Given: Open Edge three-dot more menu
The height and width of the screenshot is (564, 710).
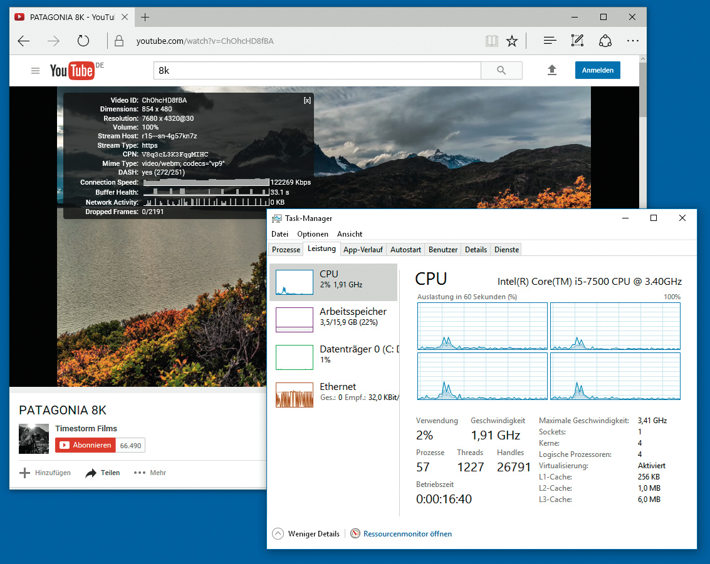Looking at the screenshot, I should (632, 41).
